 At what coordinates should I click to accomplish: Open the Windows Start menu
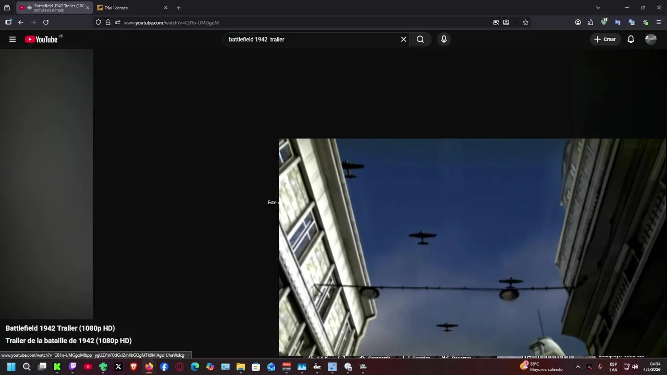pos(11,367)
